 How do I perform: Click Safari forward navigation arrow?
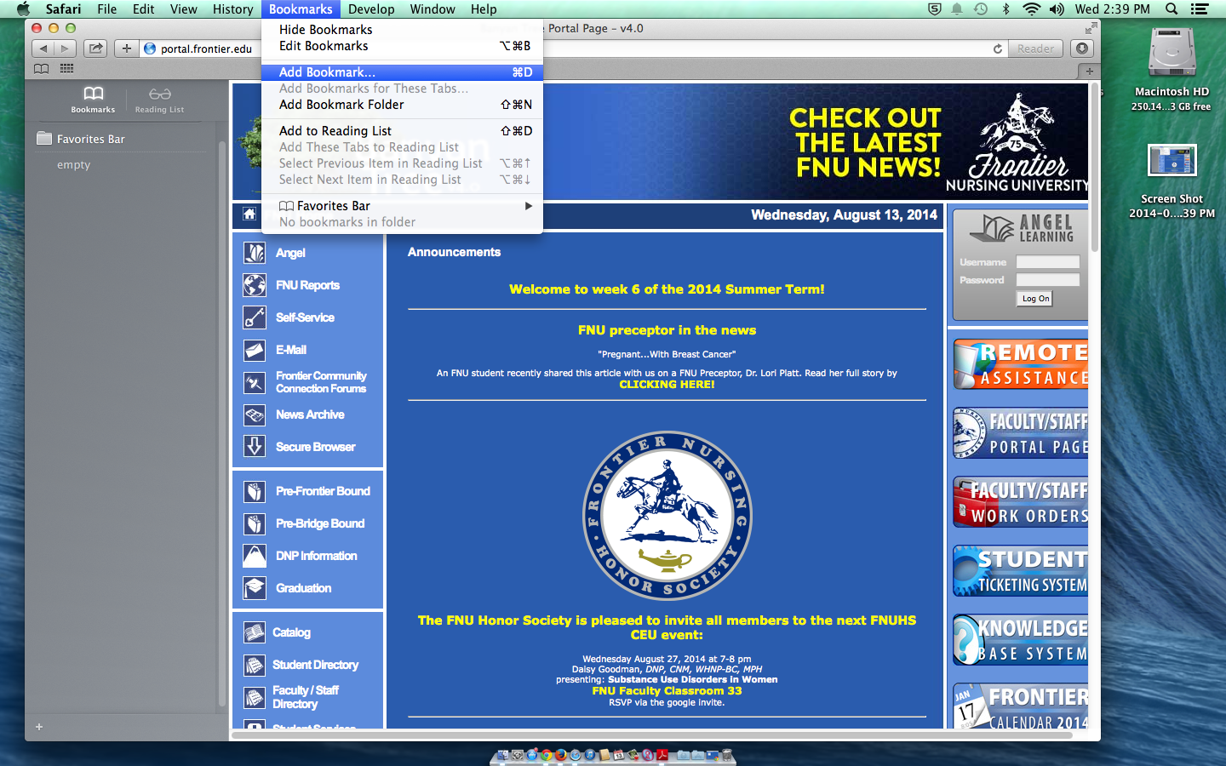tap(65, 49)
